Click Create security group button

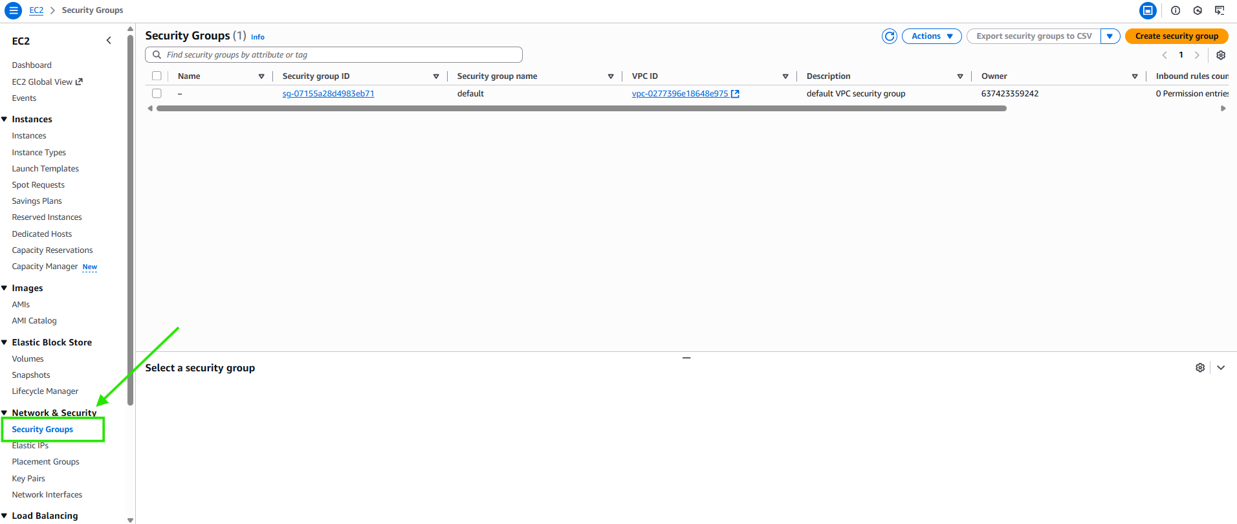1177,36
